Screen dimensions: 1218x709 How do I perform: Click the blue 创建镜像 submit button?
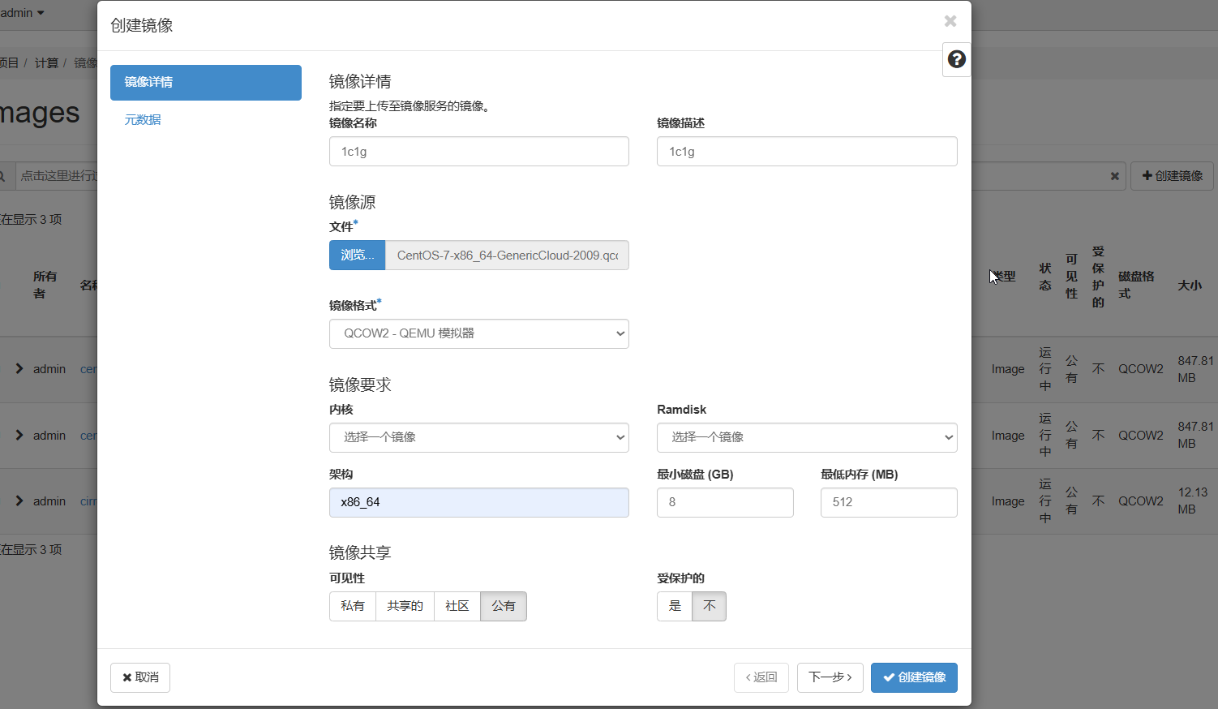[914, 677]
